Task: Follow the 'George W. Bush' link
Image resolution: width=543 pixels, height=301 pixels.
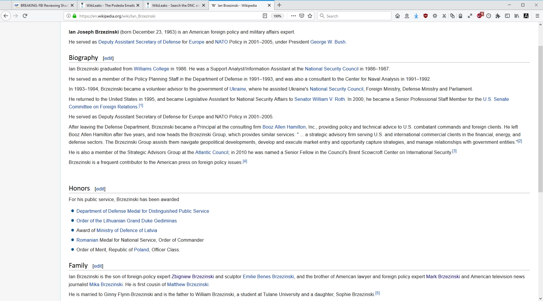Action: click(x=328, y=42)
